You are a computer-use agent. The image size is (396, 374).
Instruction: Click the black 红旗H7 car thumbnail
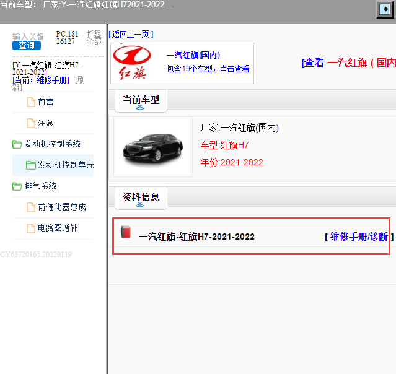click(x=153, y=147)
